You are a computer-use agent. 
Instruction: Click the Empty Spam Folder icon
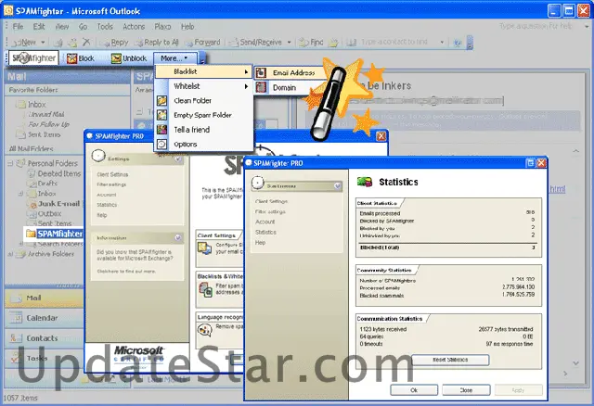[x=161, y=115]
